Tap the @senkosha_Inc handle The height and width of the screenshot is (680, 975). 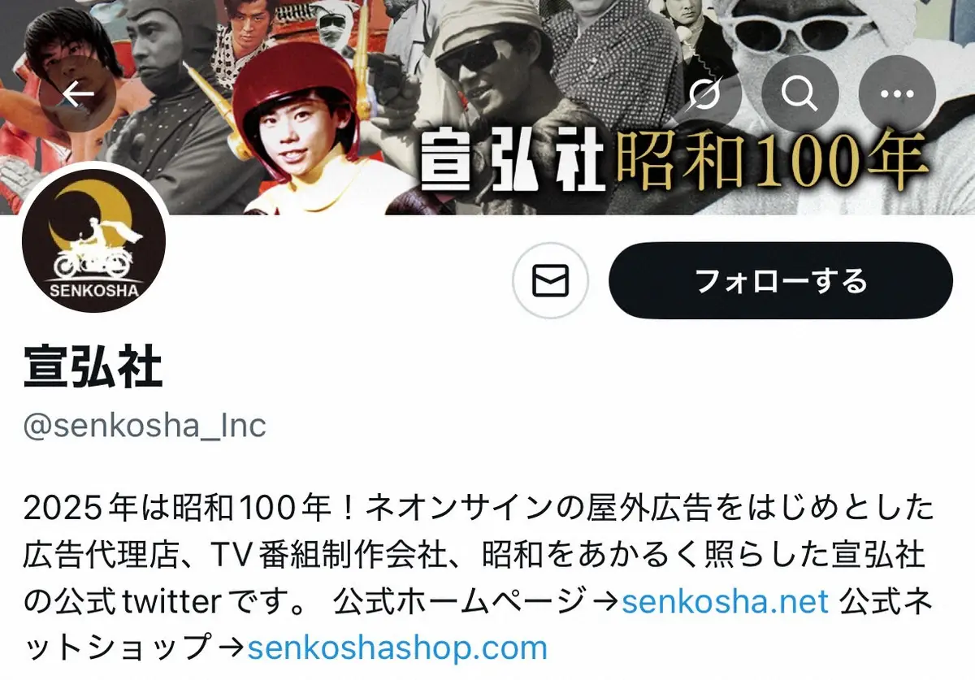(x=145, y=427)
